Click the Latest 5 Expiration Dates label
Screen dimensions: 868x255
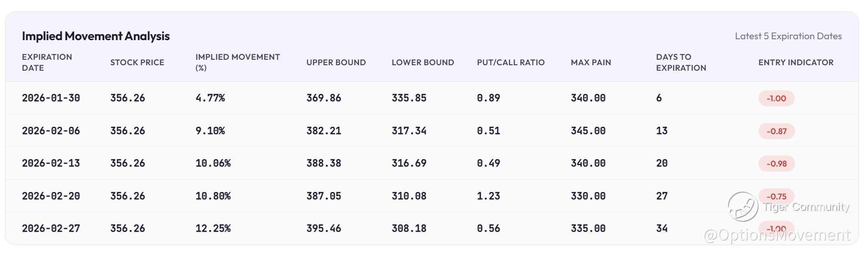point(788,36)
